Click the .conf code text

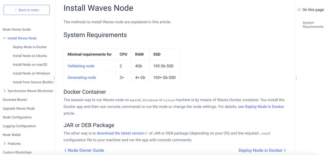(265, 133)
